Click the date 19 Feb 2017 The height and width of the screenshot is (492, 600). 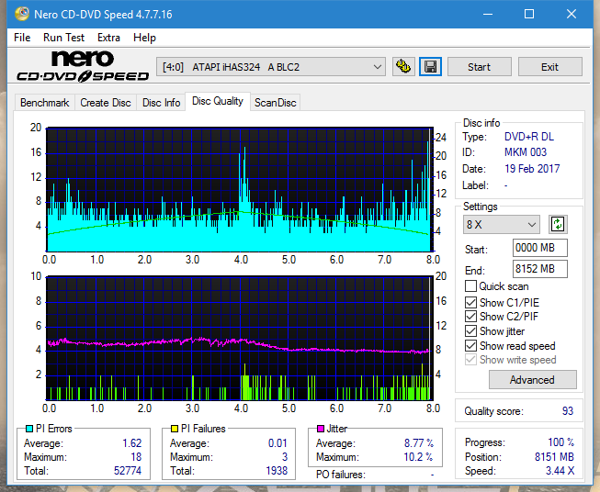click(532, 169)
